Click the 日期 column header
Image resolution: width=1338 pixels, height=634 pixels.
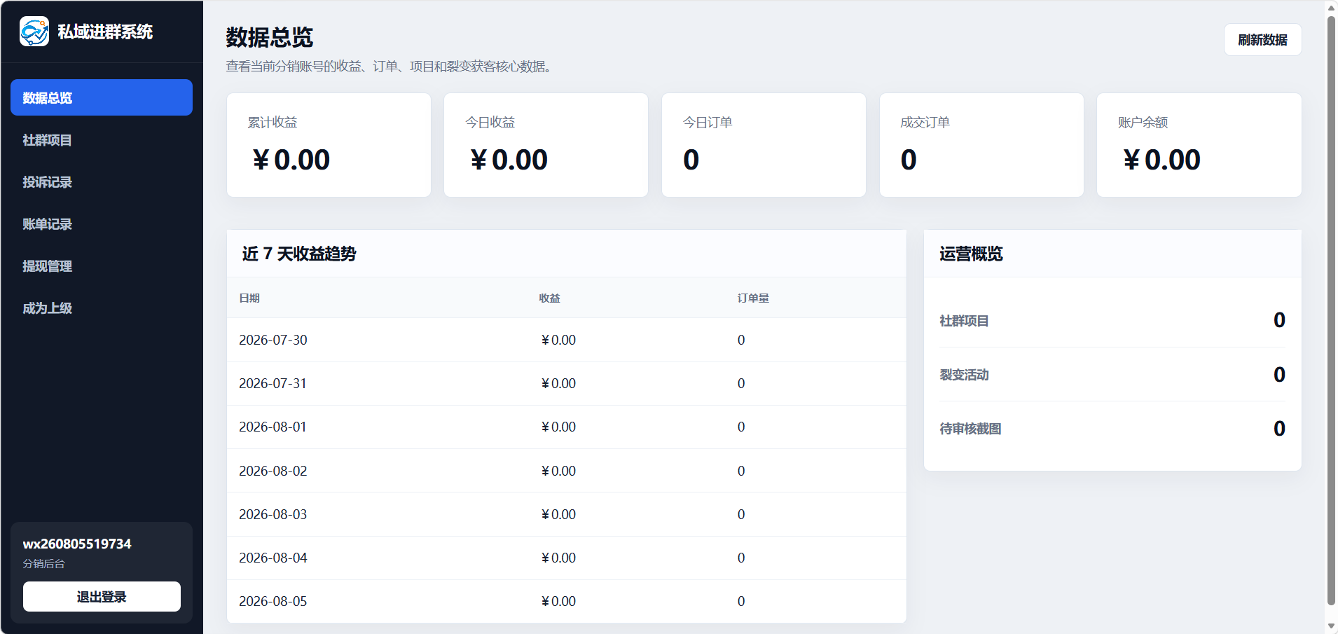249,298
